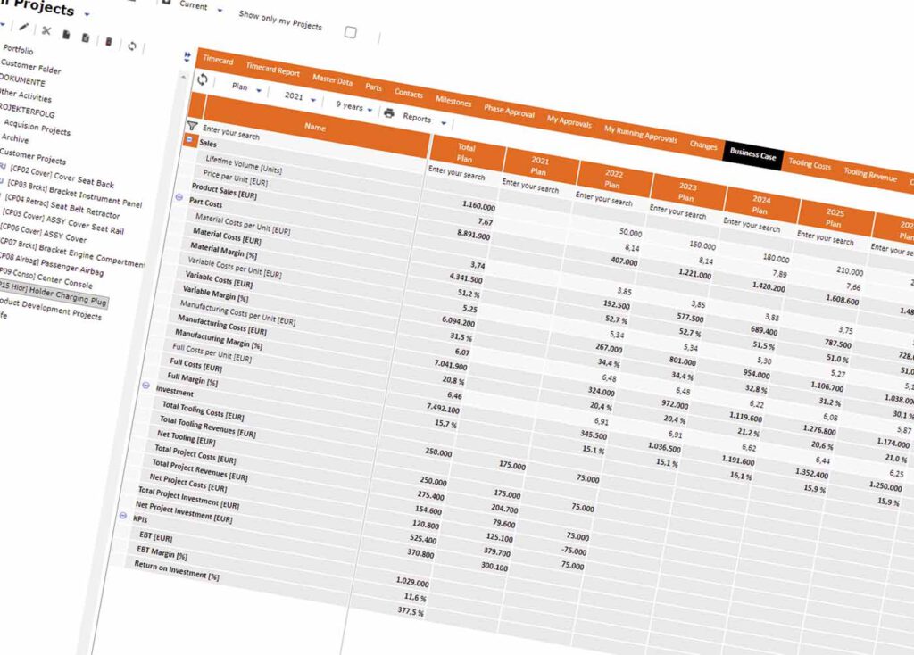Select the Total Tooling Costs [EUR] row
The width and height of the screenshot is (914, 655).
pos(203,410)
